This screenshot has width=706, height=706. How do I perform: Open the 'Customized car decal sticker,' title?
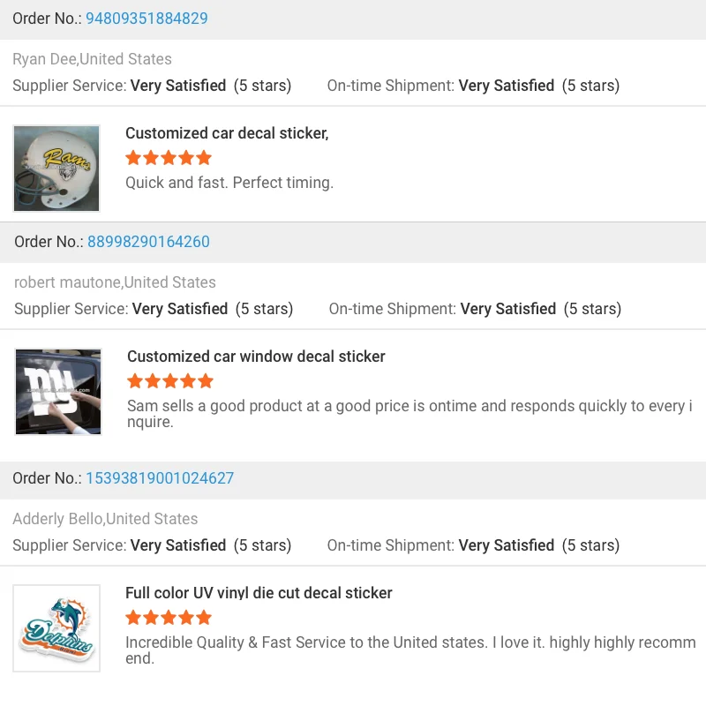[x=227, y=133]
